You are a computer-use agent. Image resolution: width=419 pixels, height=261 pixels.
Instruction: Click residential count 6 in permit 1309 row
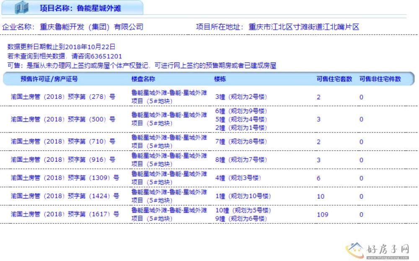[x=318, y=178]
